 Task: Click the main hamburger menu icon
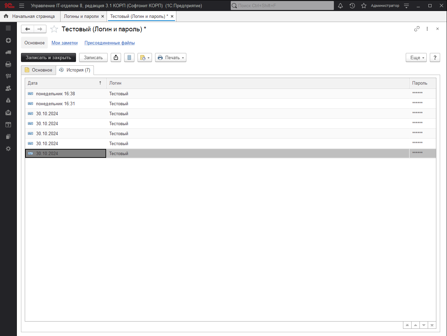click(22, 6)
